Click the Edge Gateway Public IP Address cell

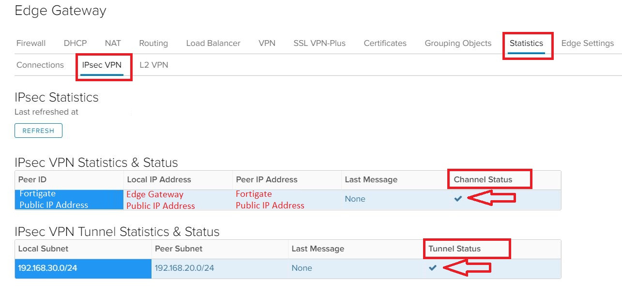178,199
